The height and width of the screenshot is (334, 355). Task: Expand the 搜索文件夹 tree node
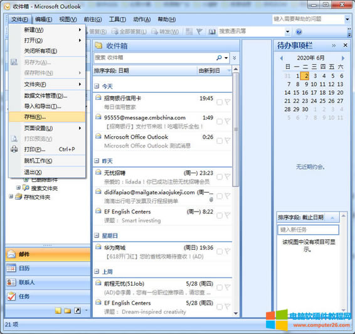pos(18,188)
